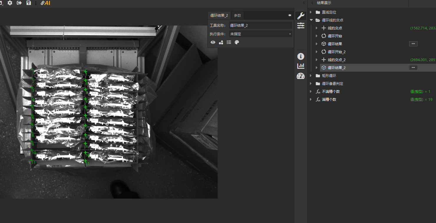Click the export arrow icon in toolbar
436x223 pixels.
pos(19,3)
